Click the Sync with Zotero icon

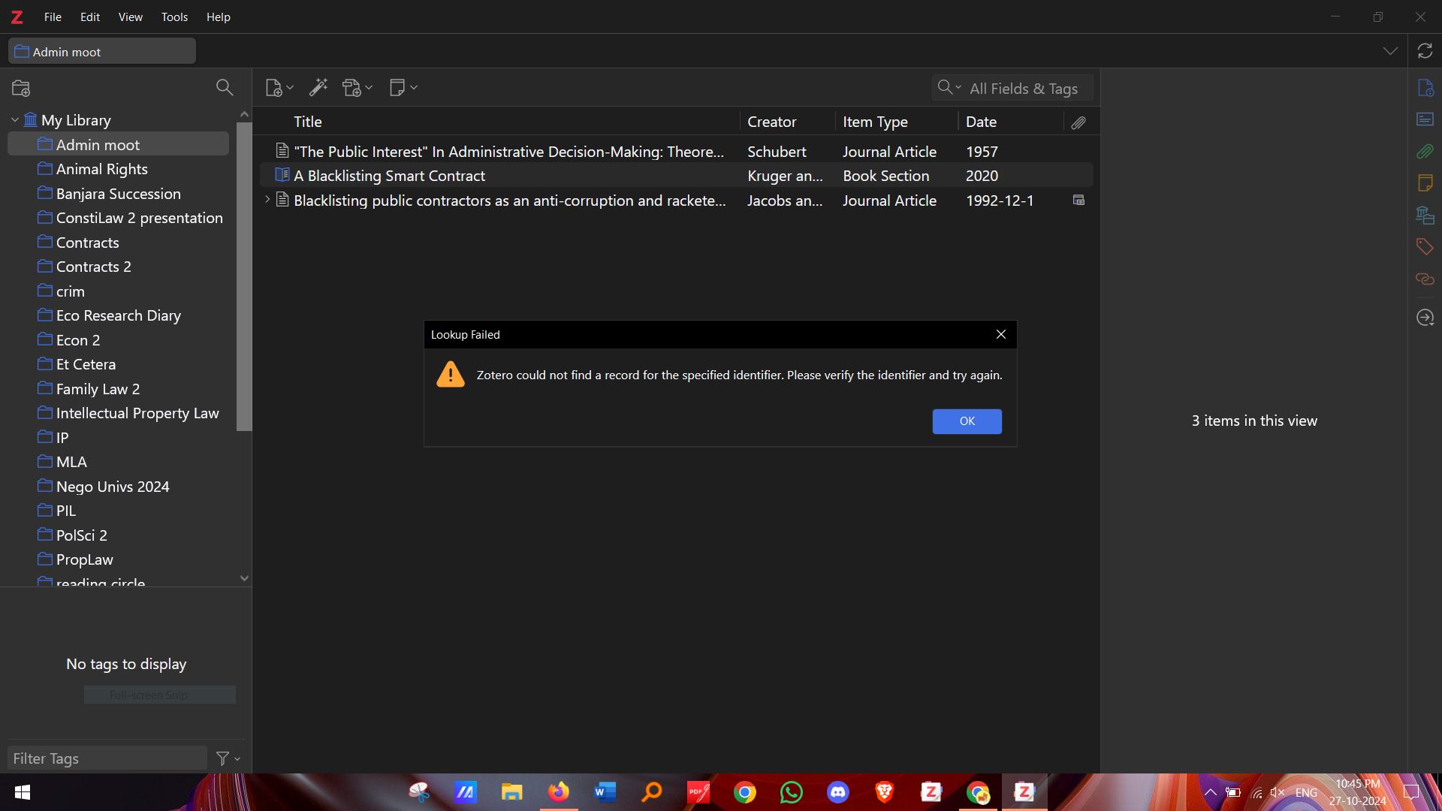click(x=1425, y=51)
